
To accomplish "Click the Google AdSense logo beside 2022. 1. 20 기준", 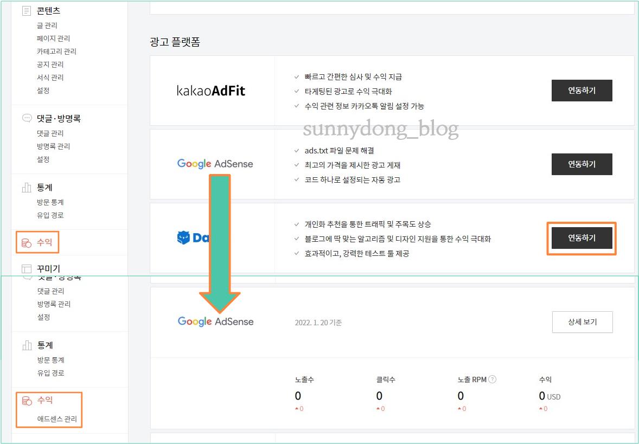I will [x=215, y=321].
